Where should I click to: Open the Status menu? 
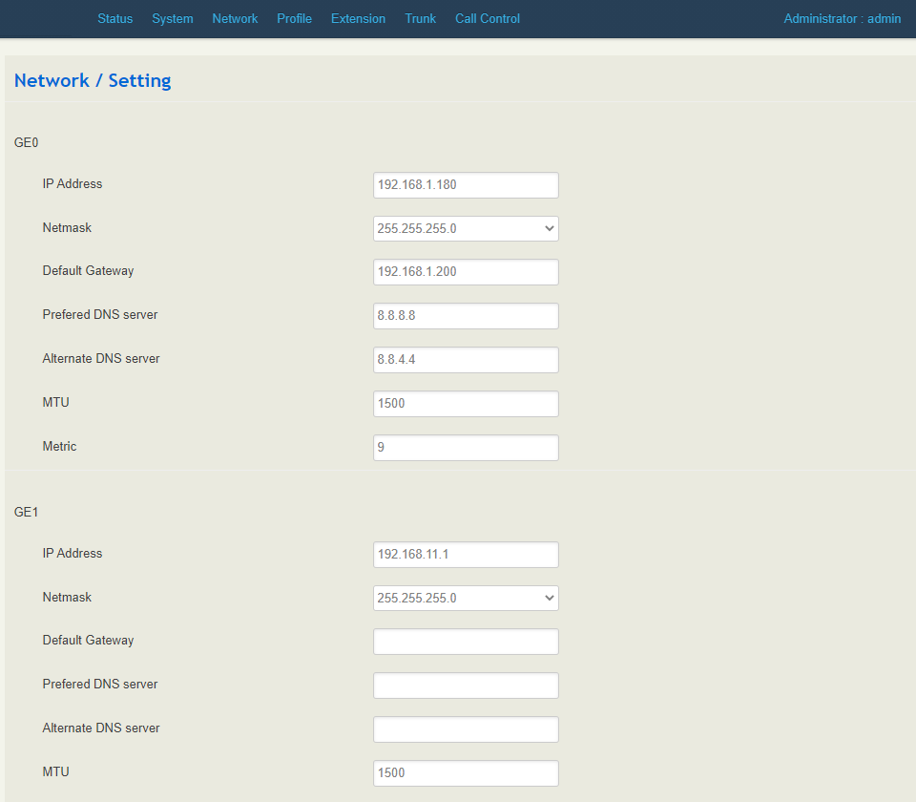coord(114,18)
